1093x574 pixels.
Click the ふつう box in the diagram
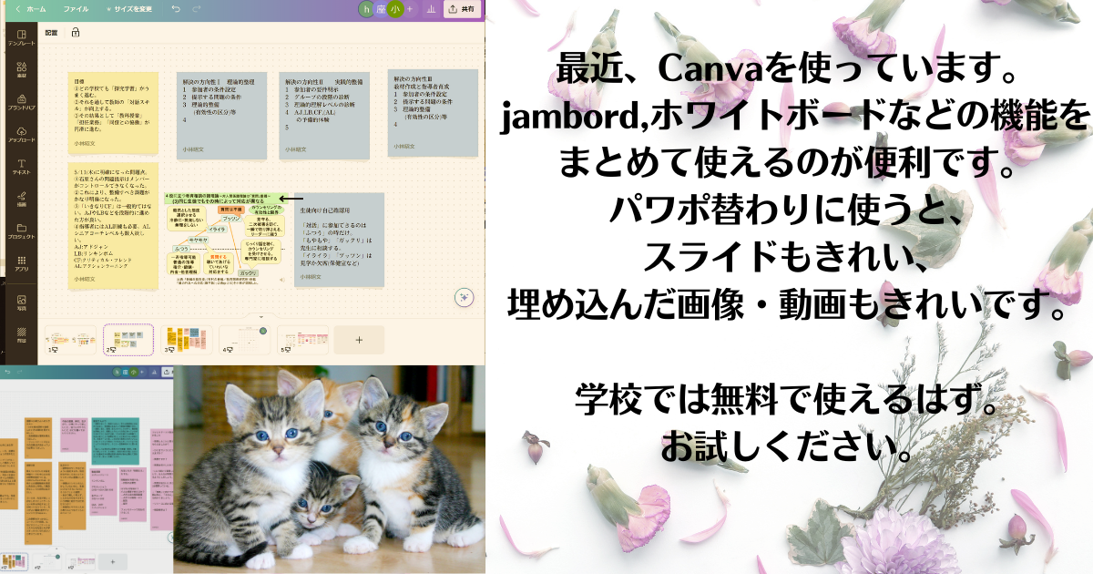click(x=183, y=248)
